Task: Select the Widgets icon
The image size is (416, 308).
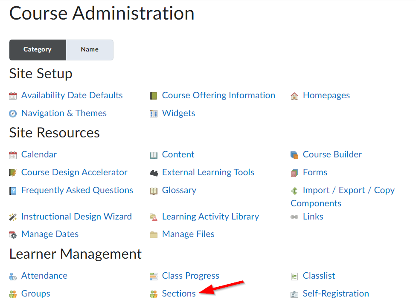Action: pyautogui.click(x=154, y=113)
